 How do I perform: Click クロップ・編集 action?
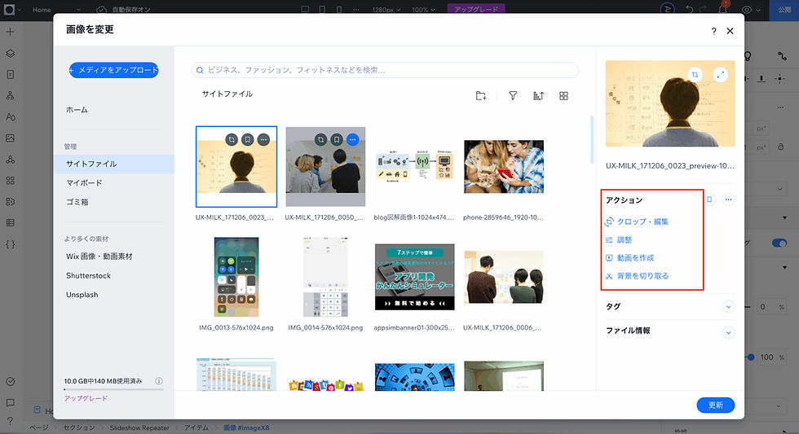pyautogui.click(x=637, y=221)
